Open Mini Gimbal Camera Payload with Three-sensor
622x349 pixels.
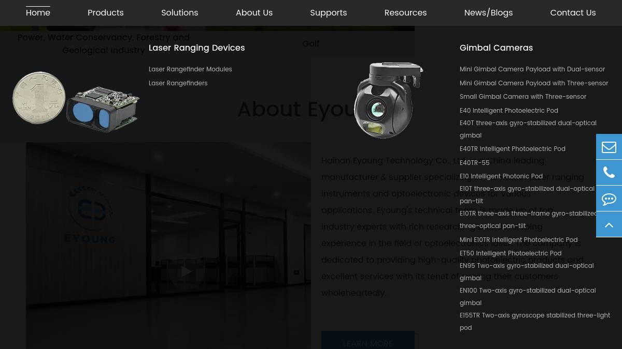[534, 83]
